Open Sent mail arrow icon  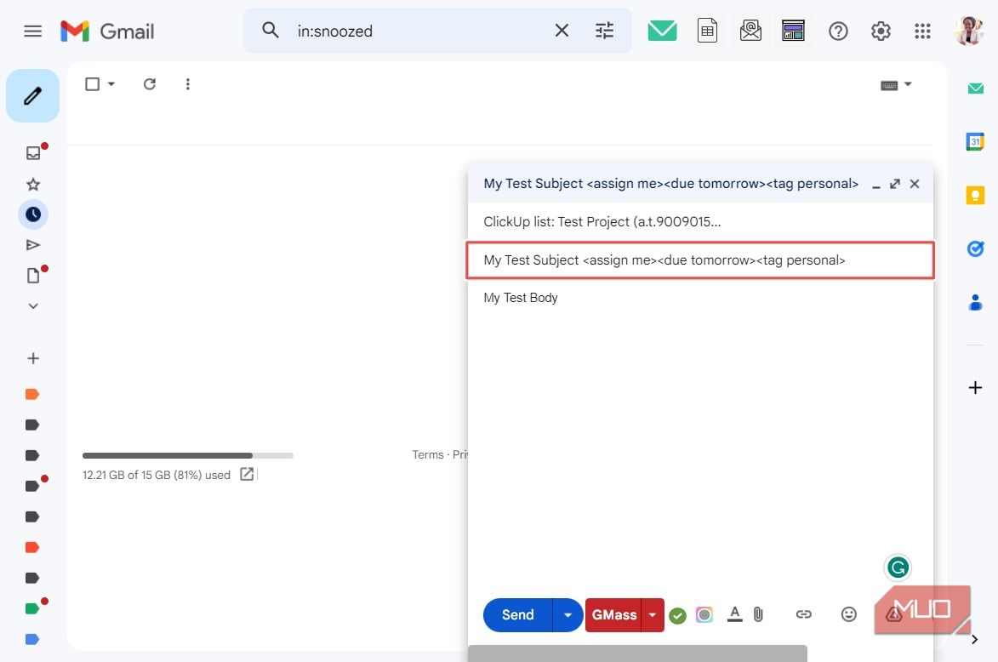click(x=33, y=245)
